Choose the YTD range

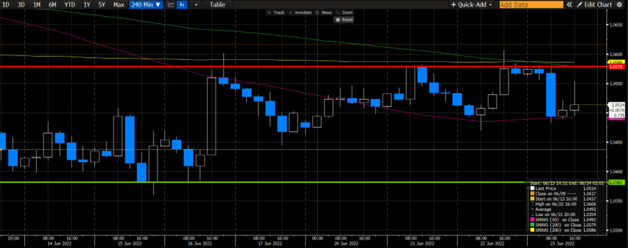69,5
